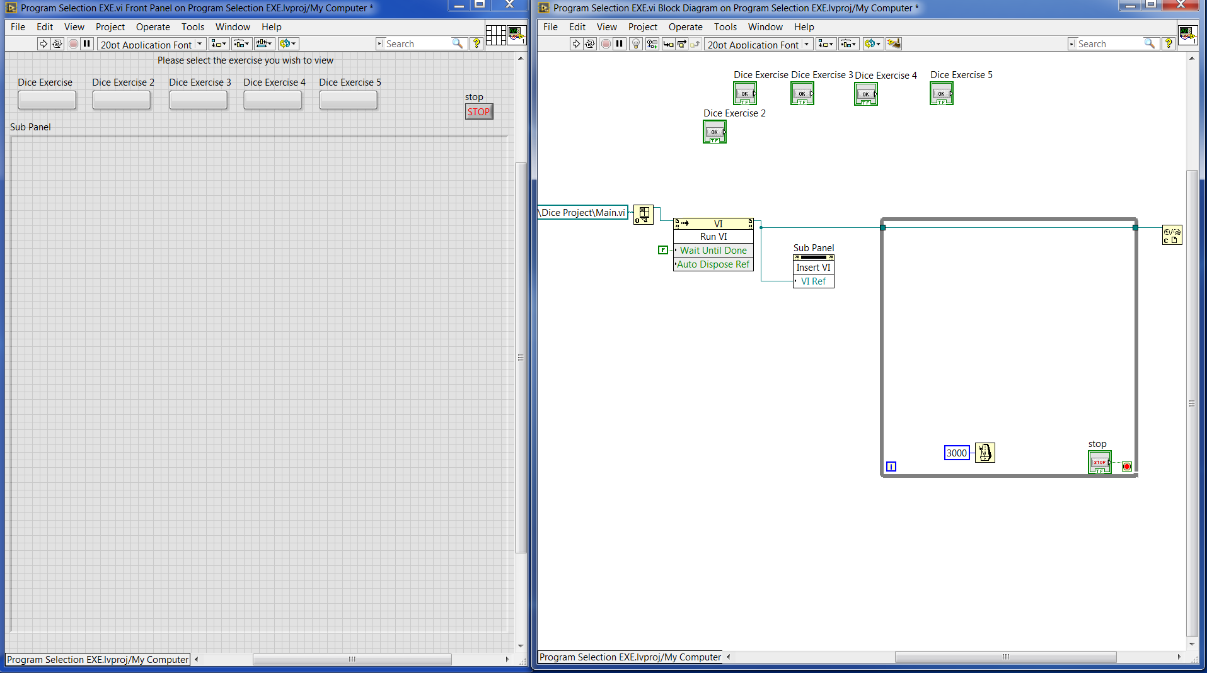Toggle the Dice Exercise button on Front Panel
Image resolution: width=1207 pixels, height=673 pixels.
[x=47, y=100]
